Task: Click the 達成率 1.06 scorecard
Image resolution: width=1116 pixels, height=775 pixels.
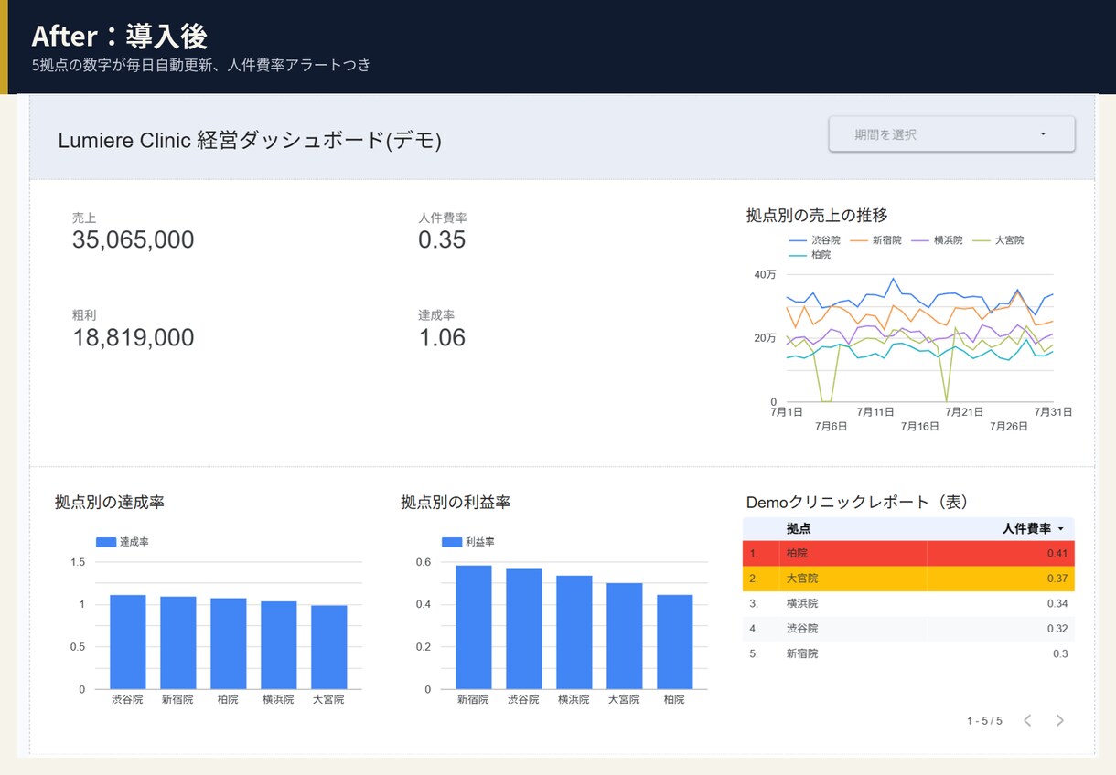Action: (x=443, y=329)
